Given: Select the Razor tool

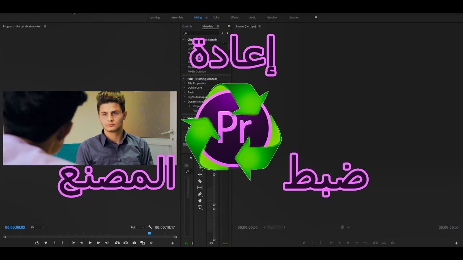Looking at the screenshot, I should coord(200,181).
